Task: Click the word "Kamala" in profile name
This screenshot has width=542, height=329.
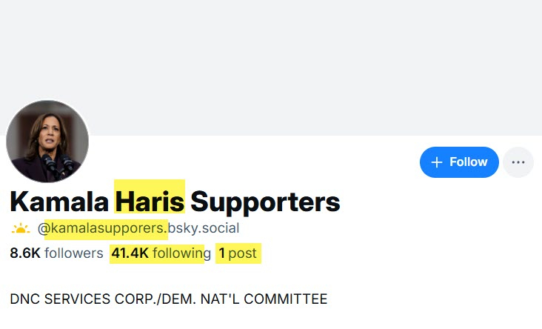Action: [x=59, y=201]
